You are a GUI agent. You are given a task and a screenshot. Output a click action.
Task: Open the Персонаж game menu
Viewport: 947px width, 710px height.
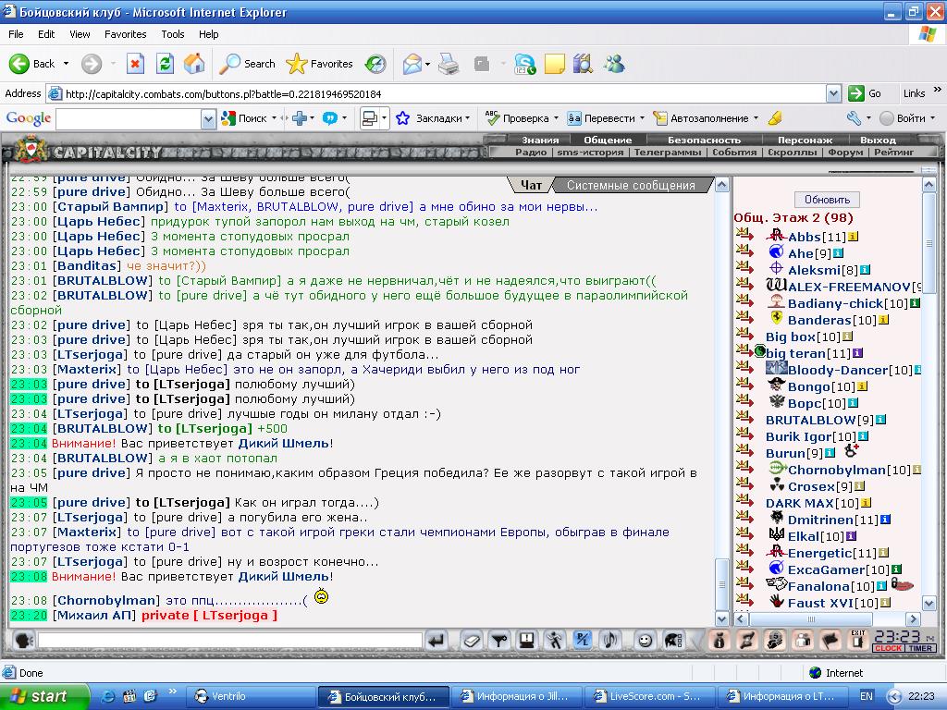pos(805,141)
